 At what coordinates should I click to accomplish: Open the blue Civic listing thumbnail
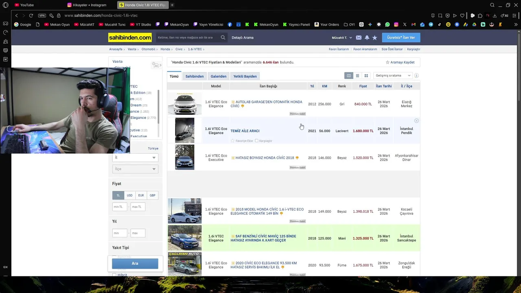coord(185,238)
